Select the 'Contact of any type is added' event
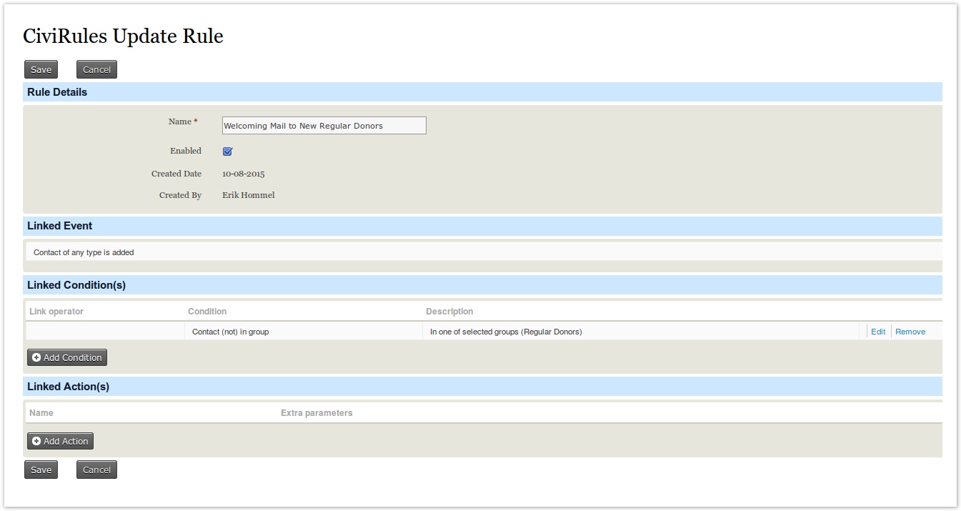Viewport: 961px width, 511px height. point(84,252)
